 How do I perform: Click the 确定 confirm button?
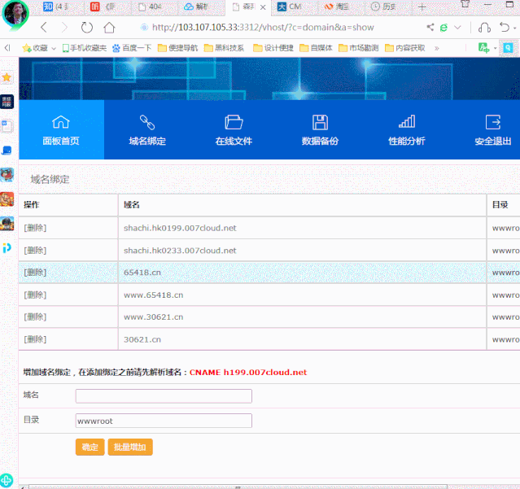tap(90, 447)
